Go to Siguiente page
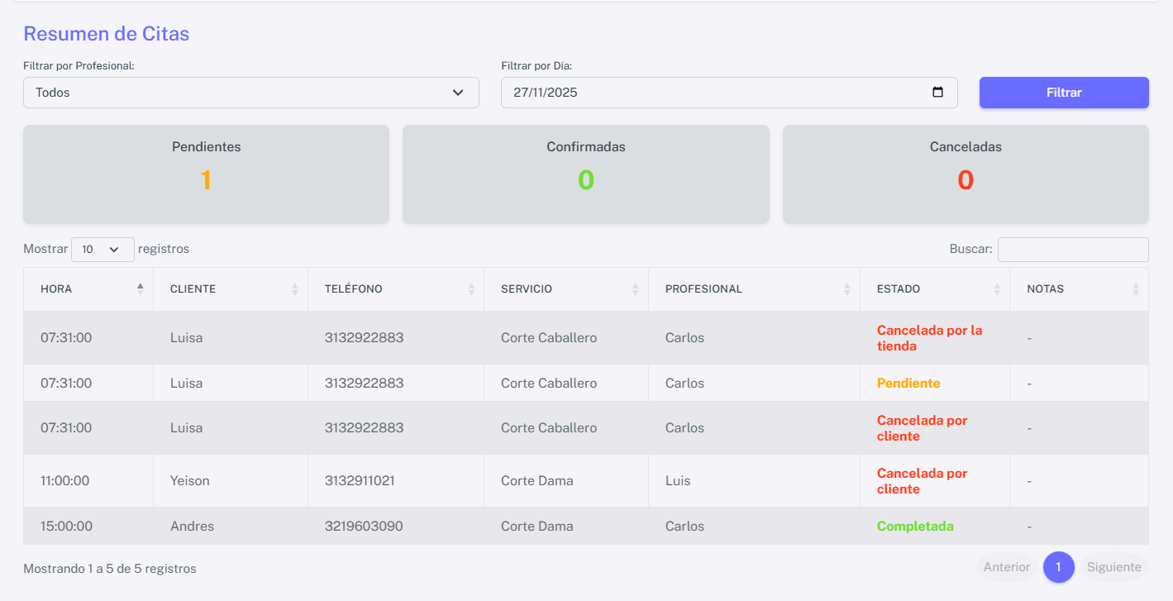 [1113, 567]
